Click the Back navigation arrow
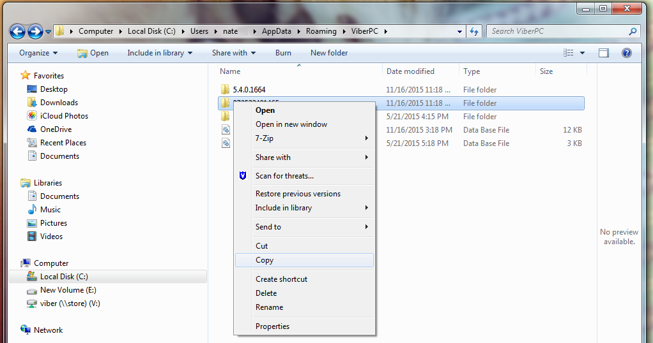The height and width of the screenshot is (343, 653). click(17, 31)
